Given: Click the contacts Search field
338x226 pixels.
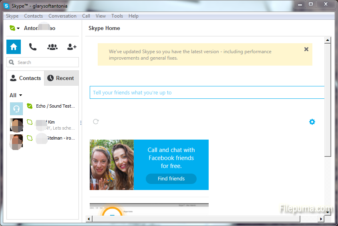Looking at the screenshot, I should pyautogui.click(x=43, y=62).
